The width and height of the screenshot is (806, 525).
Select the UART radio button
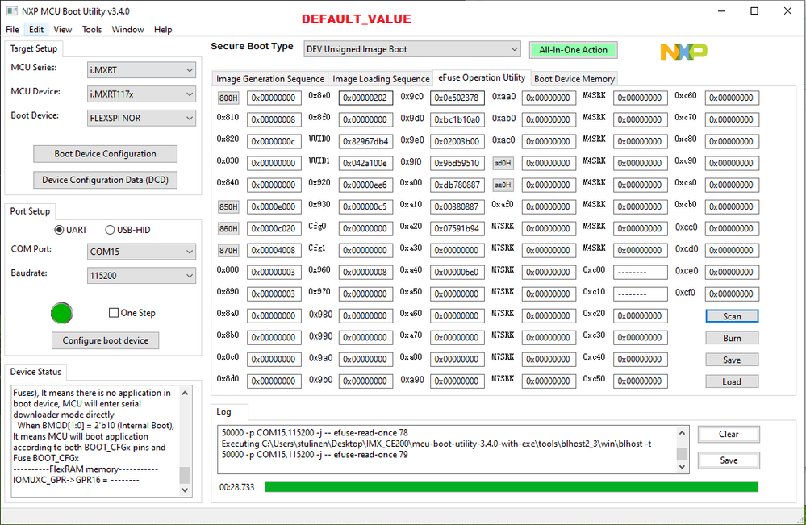59,230
